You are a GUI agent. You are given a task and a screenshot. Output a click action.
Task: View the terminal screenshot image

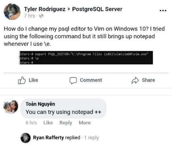[x=86, y=58]
